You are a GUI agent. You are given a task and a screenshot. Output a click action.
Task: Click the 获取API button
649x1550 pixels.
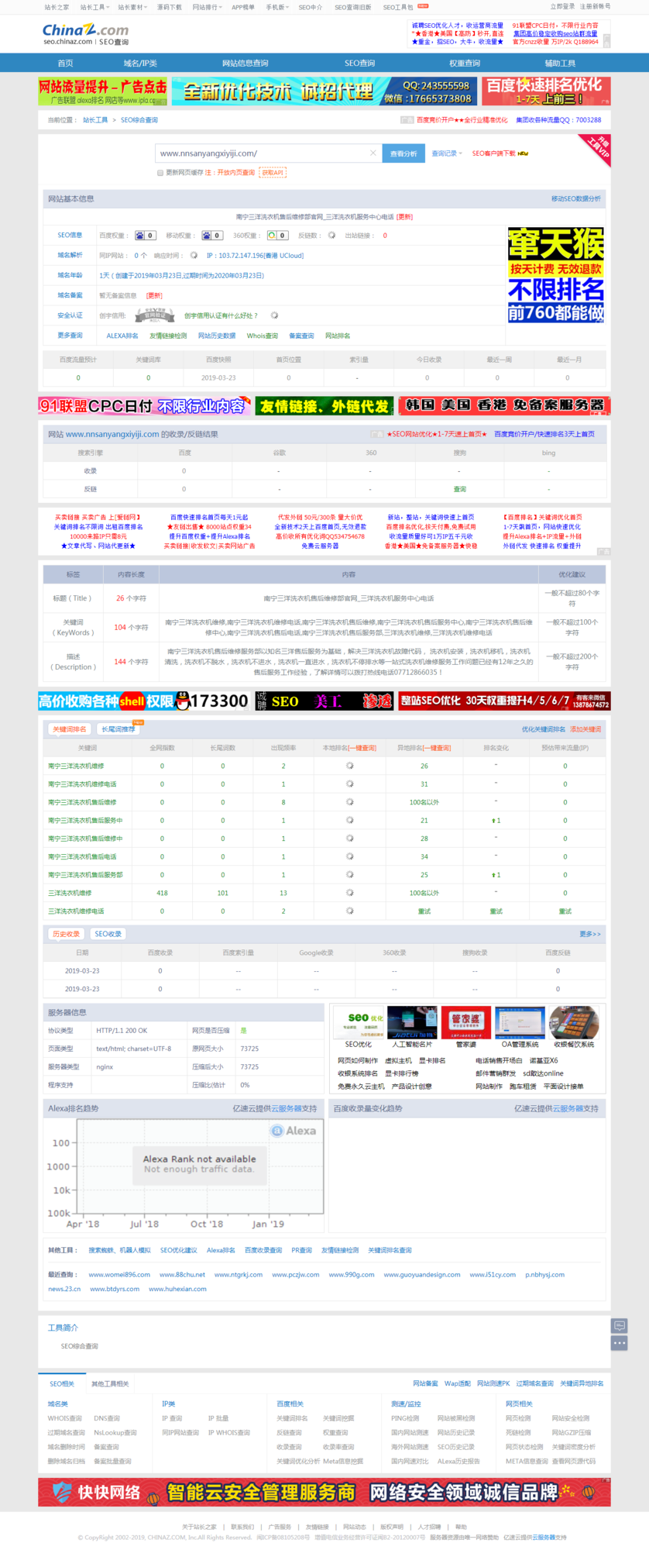click(273, 173)
